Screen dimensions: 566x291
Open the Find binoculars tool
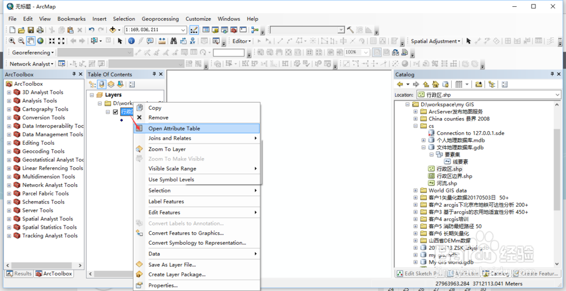coord(174,41)
